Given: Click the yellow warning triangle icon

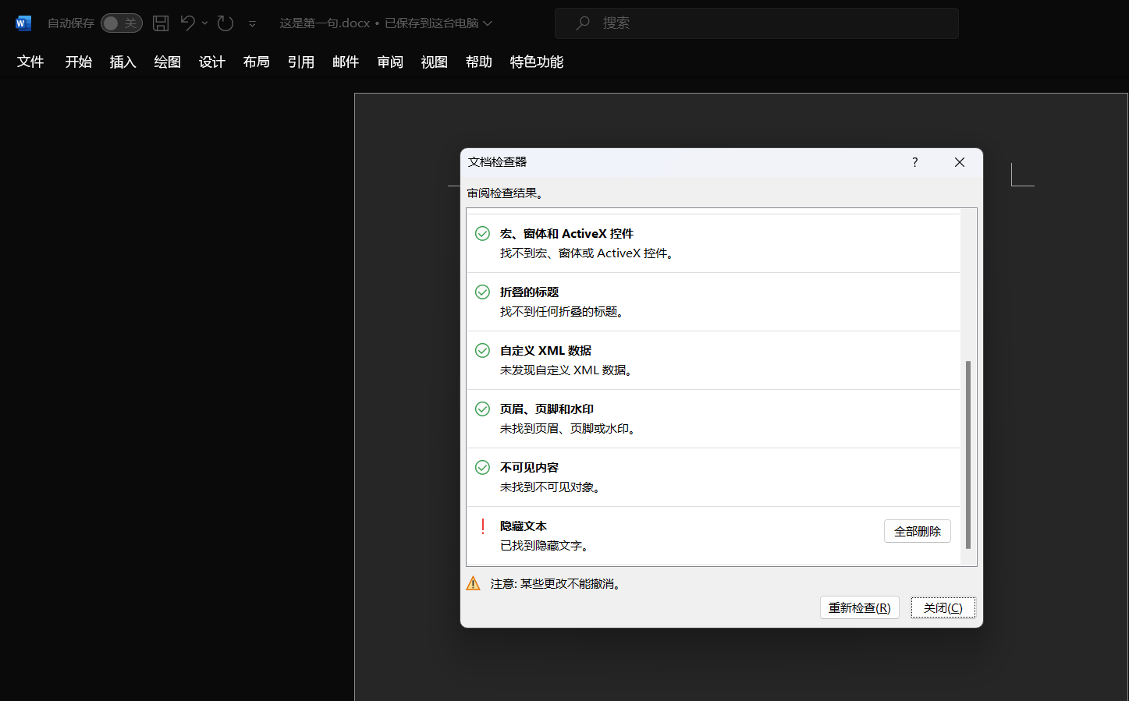Looking at the screenshot, I should coord(474,583).
